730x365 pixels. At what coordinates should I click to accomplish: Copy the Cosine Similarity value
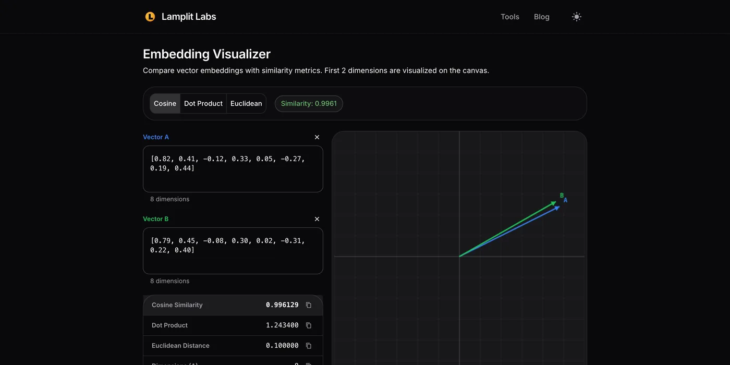[309, 305]
